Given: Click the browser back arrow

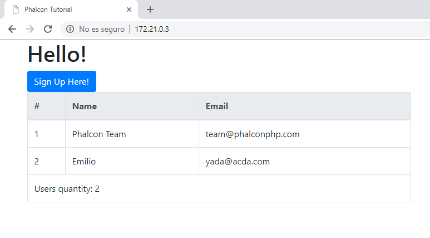Looking at the screenshot, I should [x=12, y=29].
